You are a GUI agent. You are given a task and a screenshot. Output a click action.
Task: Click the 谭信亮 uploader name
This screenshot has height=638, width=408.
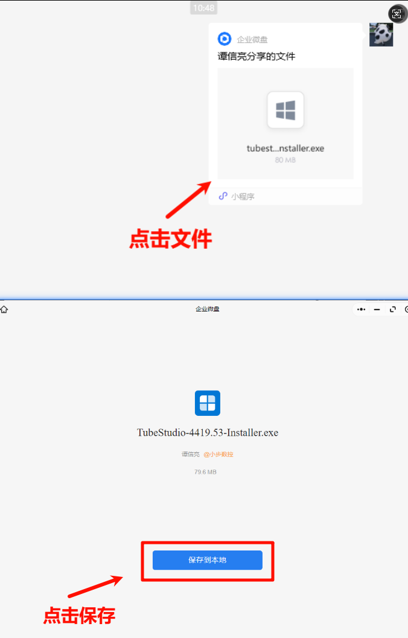point(190,454)
